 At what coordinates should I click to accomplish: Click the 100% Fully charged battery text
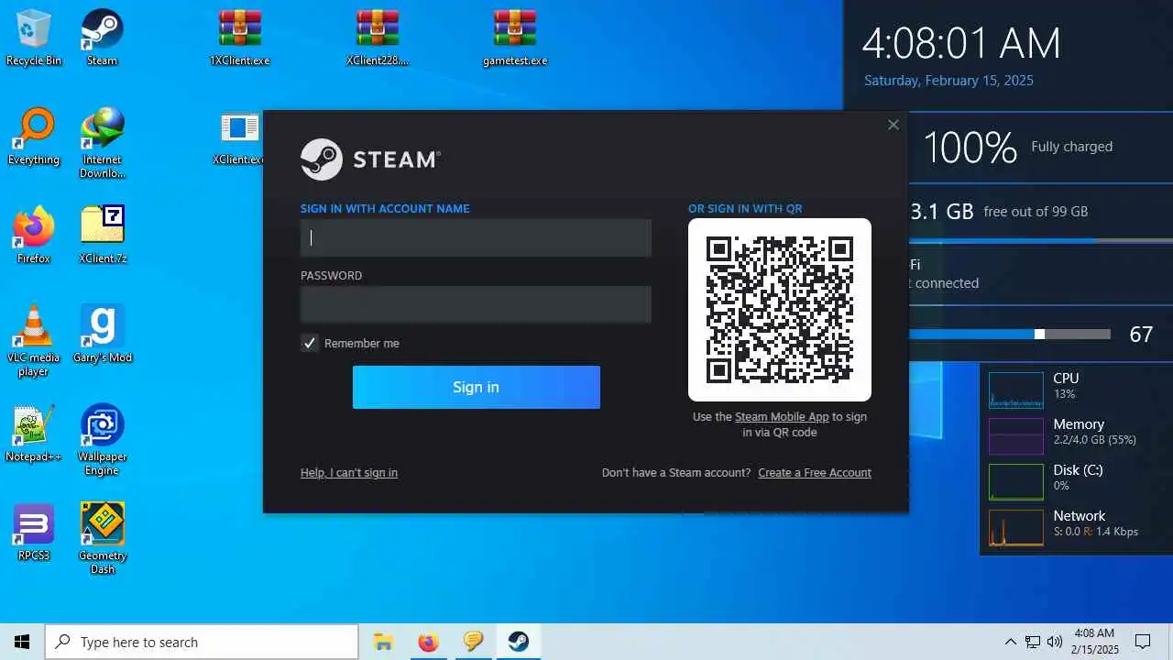(1017, 147)
